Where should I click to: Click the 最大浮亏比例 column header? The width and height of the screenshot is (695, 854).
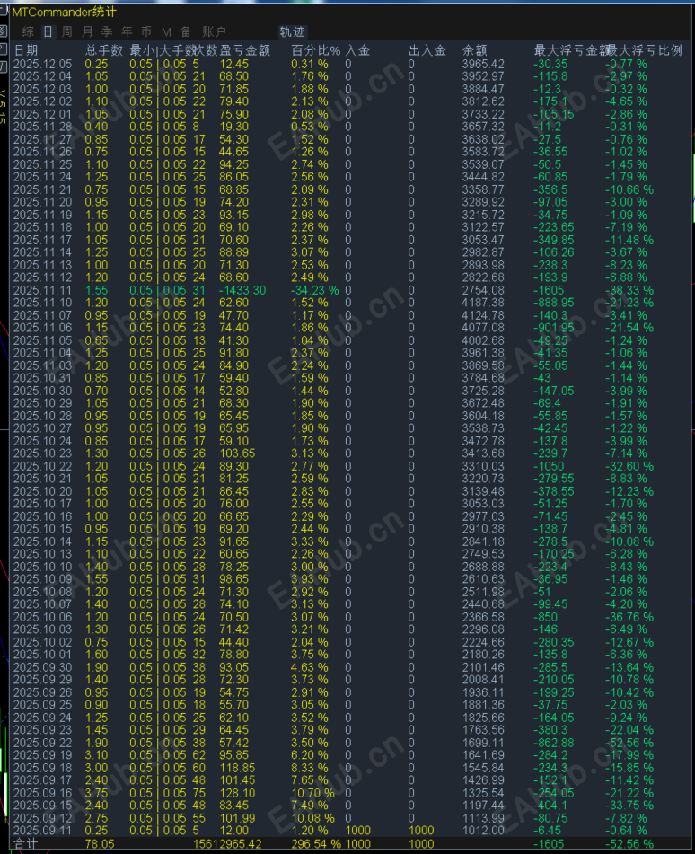click(645, 50)
